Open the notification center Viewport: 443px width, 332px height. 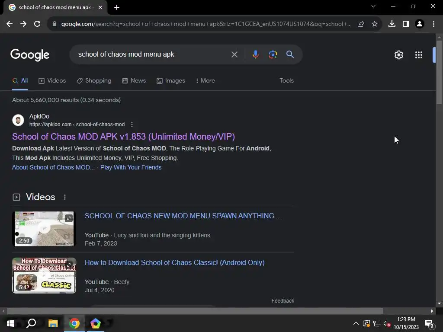[x=429, y=323]
